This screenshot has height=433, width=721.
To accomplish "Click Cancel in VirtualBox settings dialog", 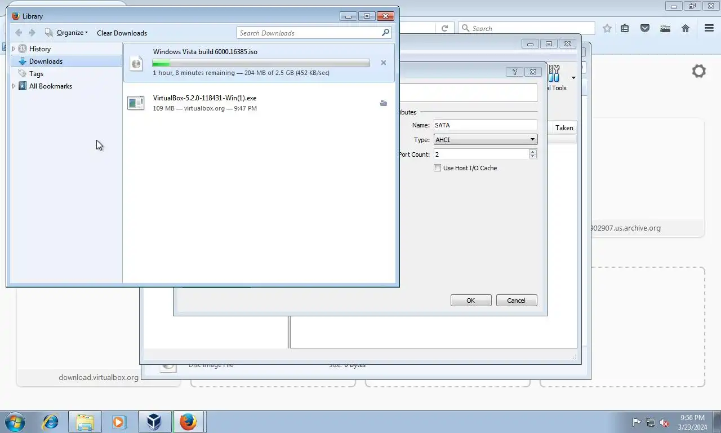I will (517, 301).
